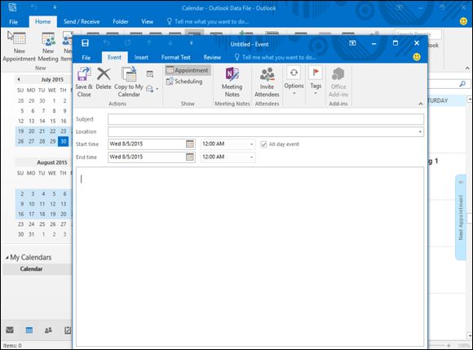Open Start time calendar picker icon

click(x=190, y=144)
